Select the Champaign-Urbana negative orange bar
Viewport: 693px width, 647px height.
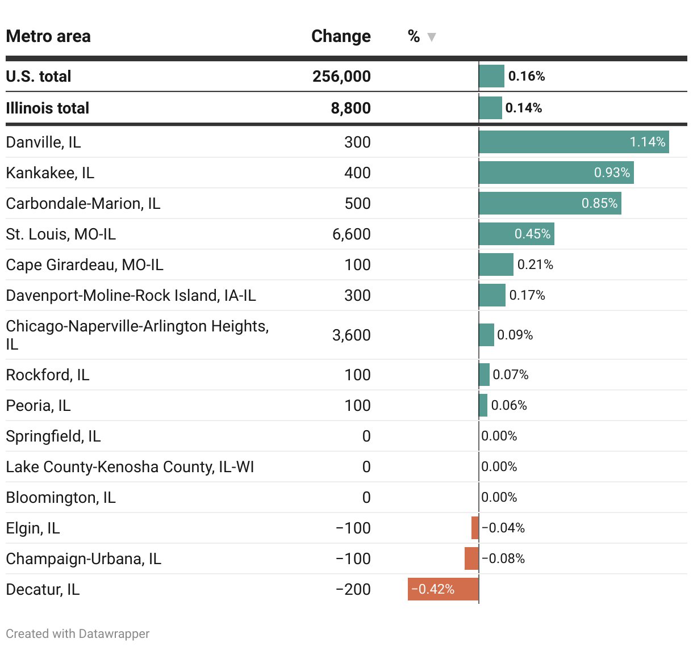tap(471, 558)
